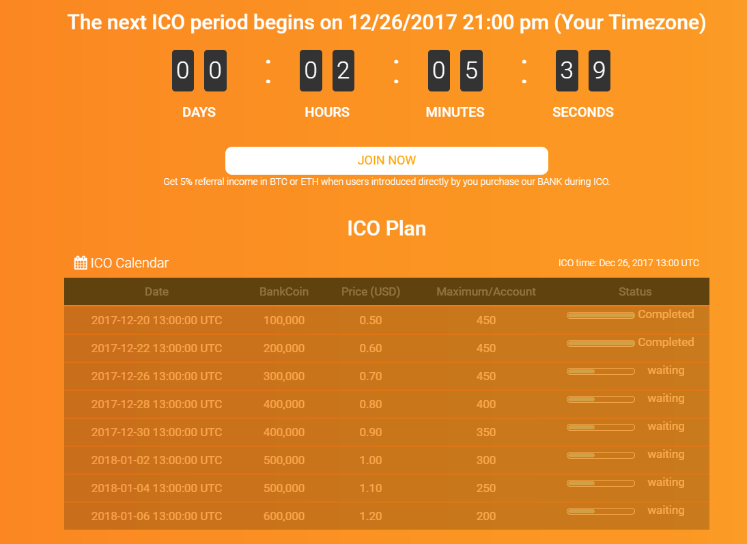
Task: Click the BankCoin column header
Action: pyautogui.click(x=284, y=291)
